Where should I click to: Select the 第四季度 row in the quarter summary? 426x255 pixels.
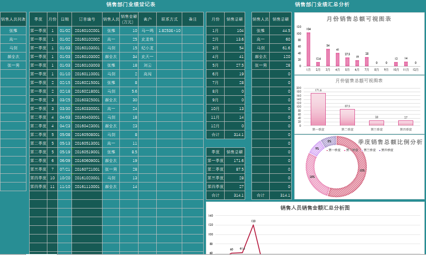pyautogui.click(x=226, y=187)
